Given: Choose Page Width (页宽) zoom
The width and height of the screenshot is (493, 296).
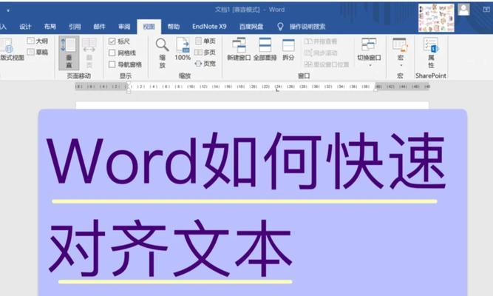Looking at the screenshot, I should [205, 64].
